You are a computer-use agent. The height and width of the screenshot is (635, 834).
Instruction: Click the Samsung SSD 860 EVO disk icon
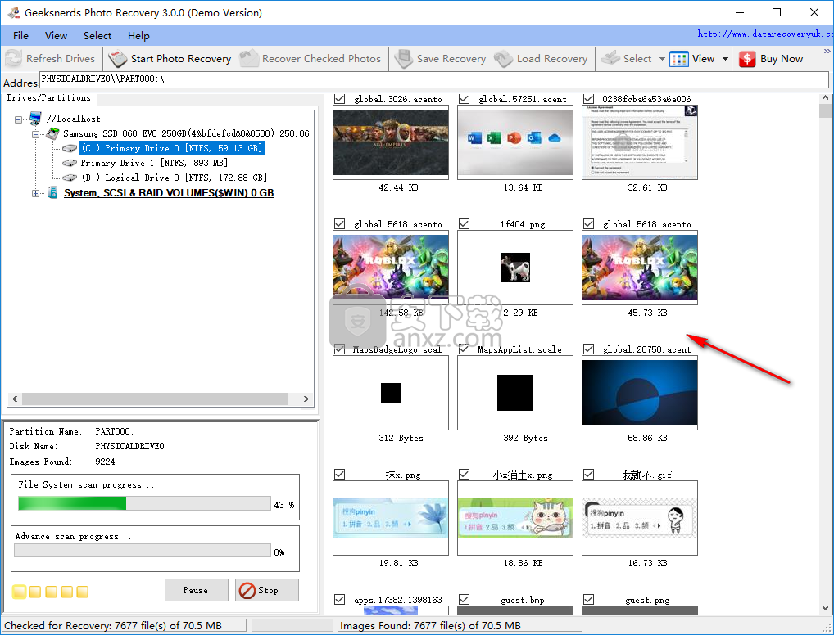(52, 133)
